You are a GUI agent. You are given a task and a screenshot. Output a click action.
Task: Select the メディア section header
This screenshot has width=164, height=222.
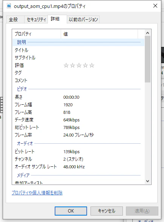pos(78,175)
